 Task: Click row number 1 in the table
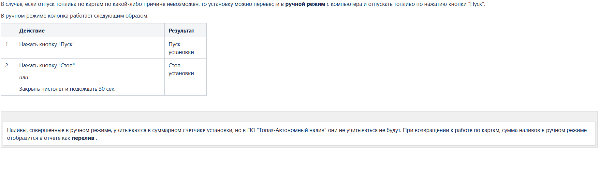8,48
